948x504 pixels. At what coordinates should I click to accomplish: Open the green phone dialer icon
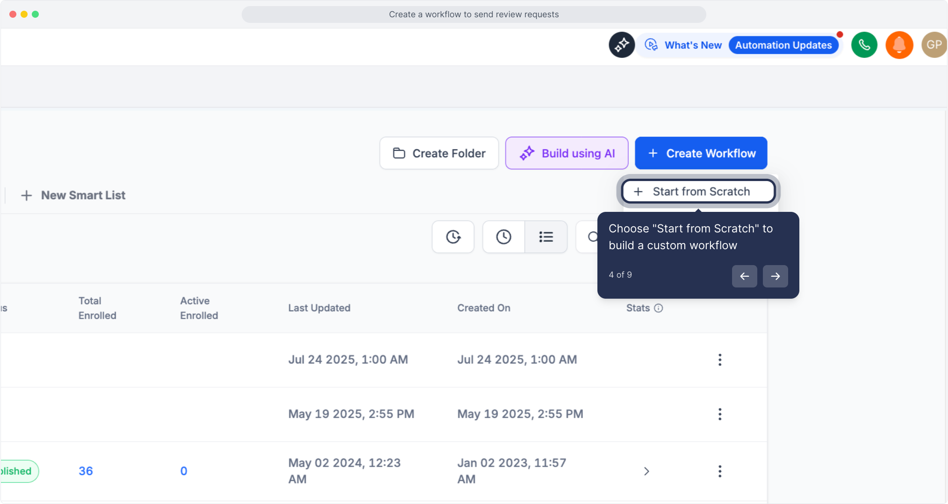(x=864, y=45)
